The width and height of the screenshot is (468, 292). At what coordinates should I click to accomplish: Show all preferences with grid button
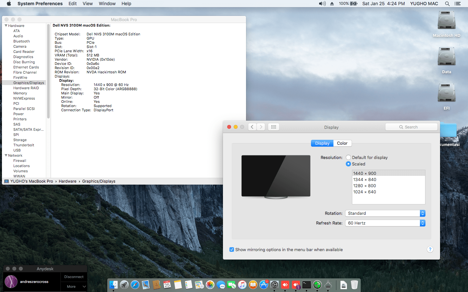coord(274,127)
